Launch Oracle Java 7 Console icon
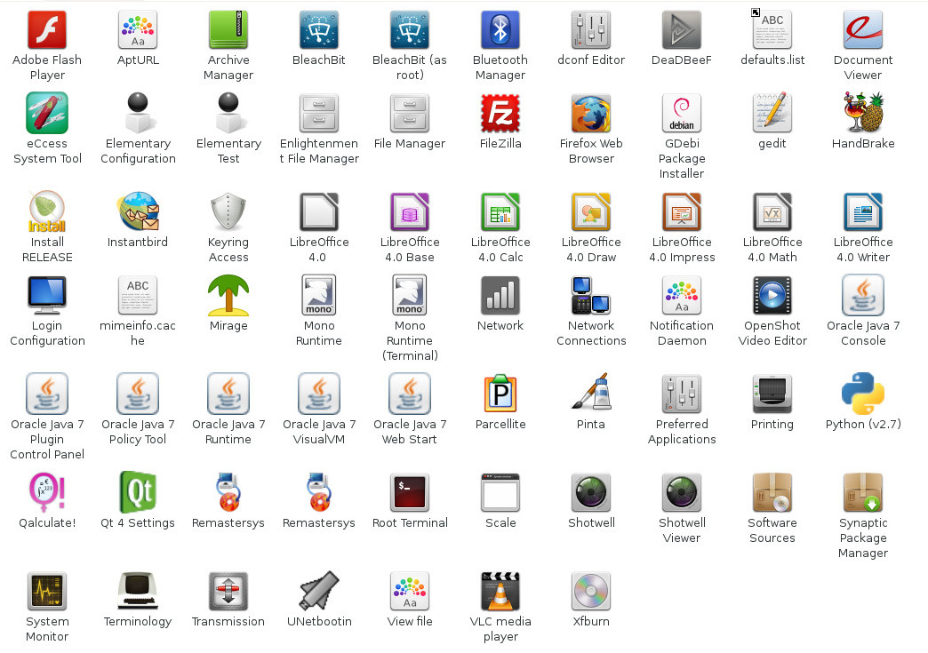 click(863, 295)
